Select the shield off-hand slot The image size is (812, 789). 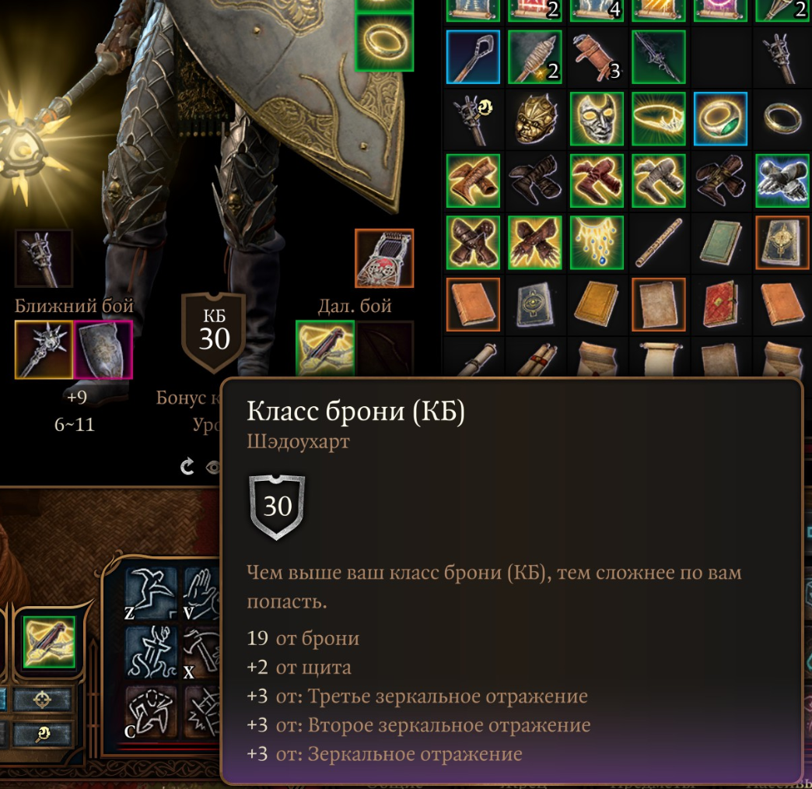[103, 349]
